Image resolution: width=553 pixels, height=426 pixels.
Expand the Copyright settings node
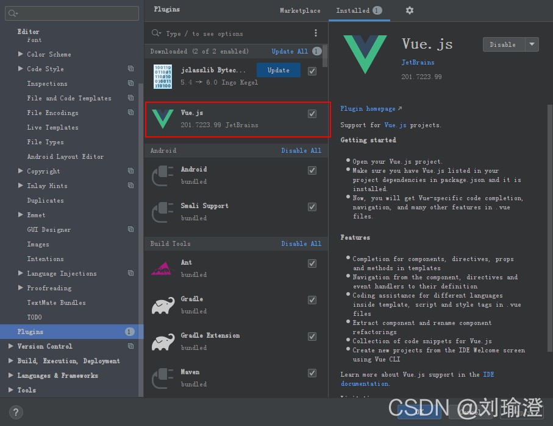click(21, 171)
